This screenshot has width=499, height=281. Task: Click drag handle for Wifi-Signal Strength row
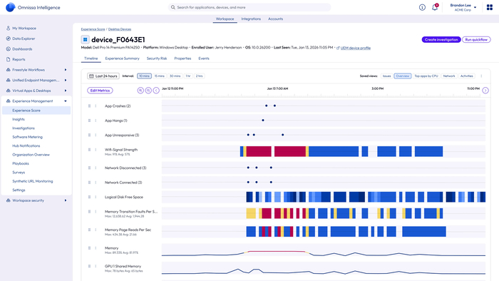[89, 150]
